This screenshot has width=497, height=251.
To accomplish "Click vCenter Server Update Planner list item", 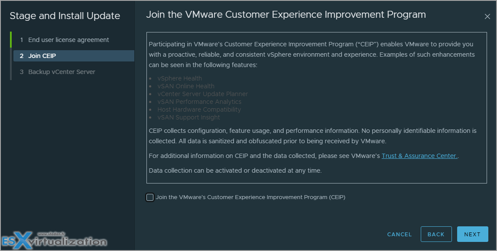I will (202, 94).
